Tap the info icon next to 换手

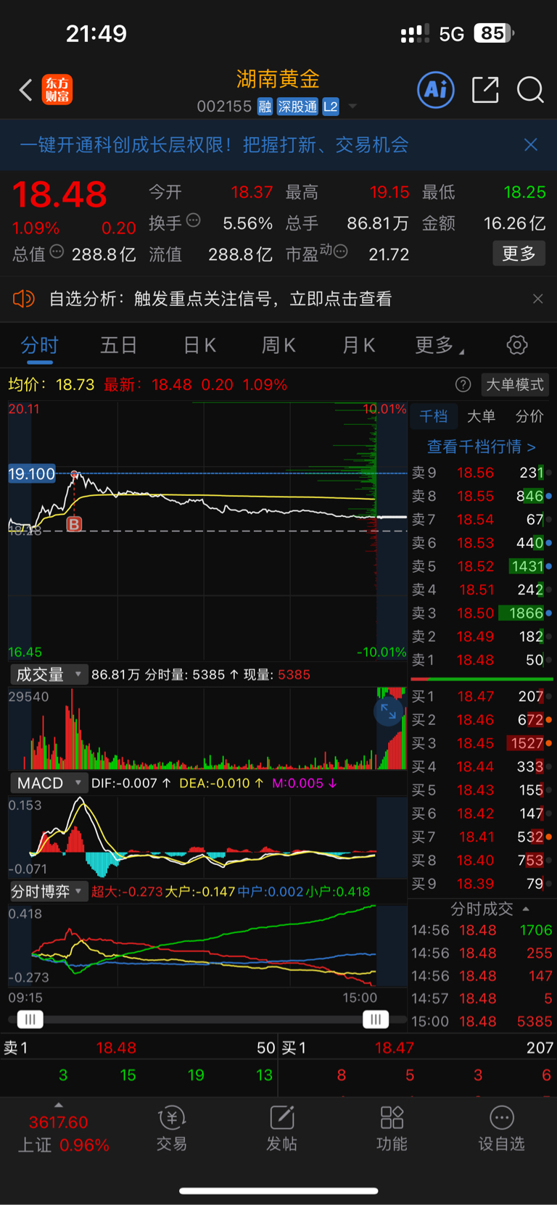194,220
